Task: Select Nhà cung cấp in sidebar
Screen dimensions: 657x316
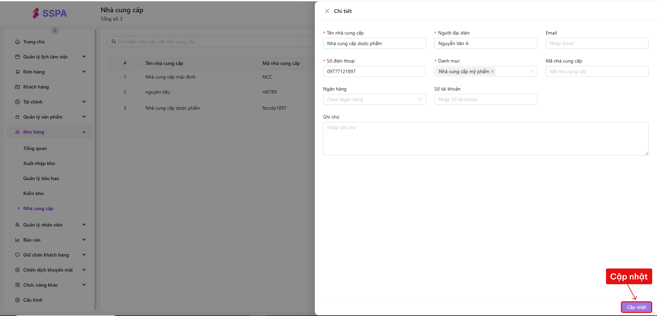Action: [38, 208]
